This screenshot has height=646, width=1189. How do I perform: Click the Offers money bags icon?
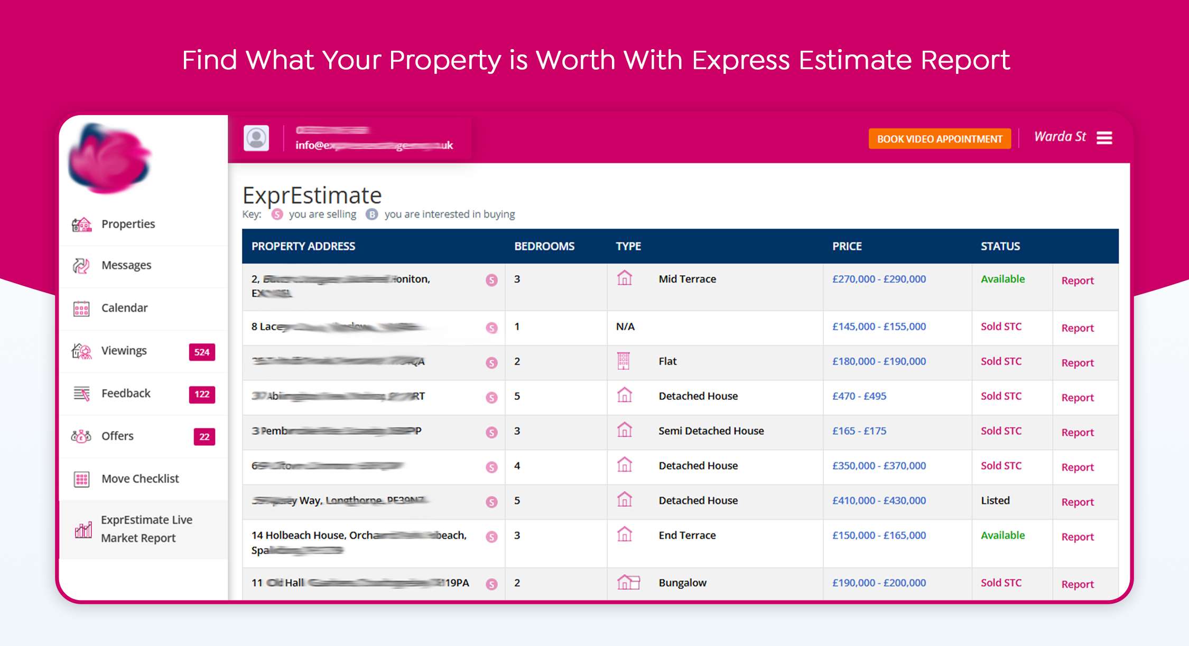click(x=81, y=436)
